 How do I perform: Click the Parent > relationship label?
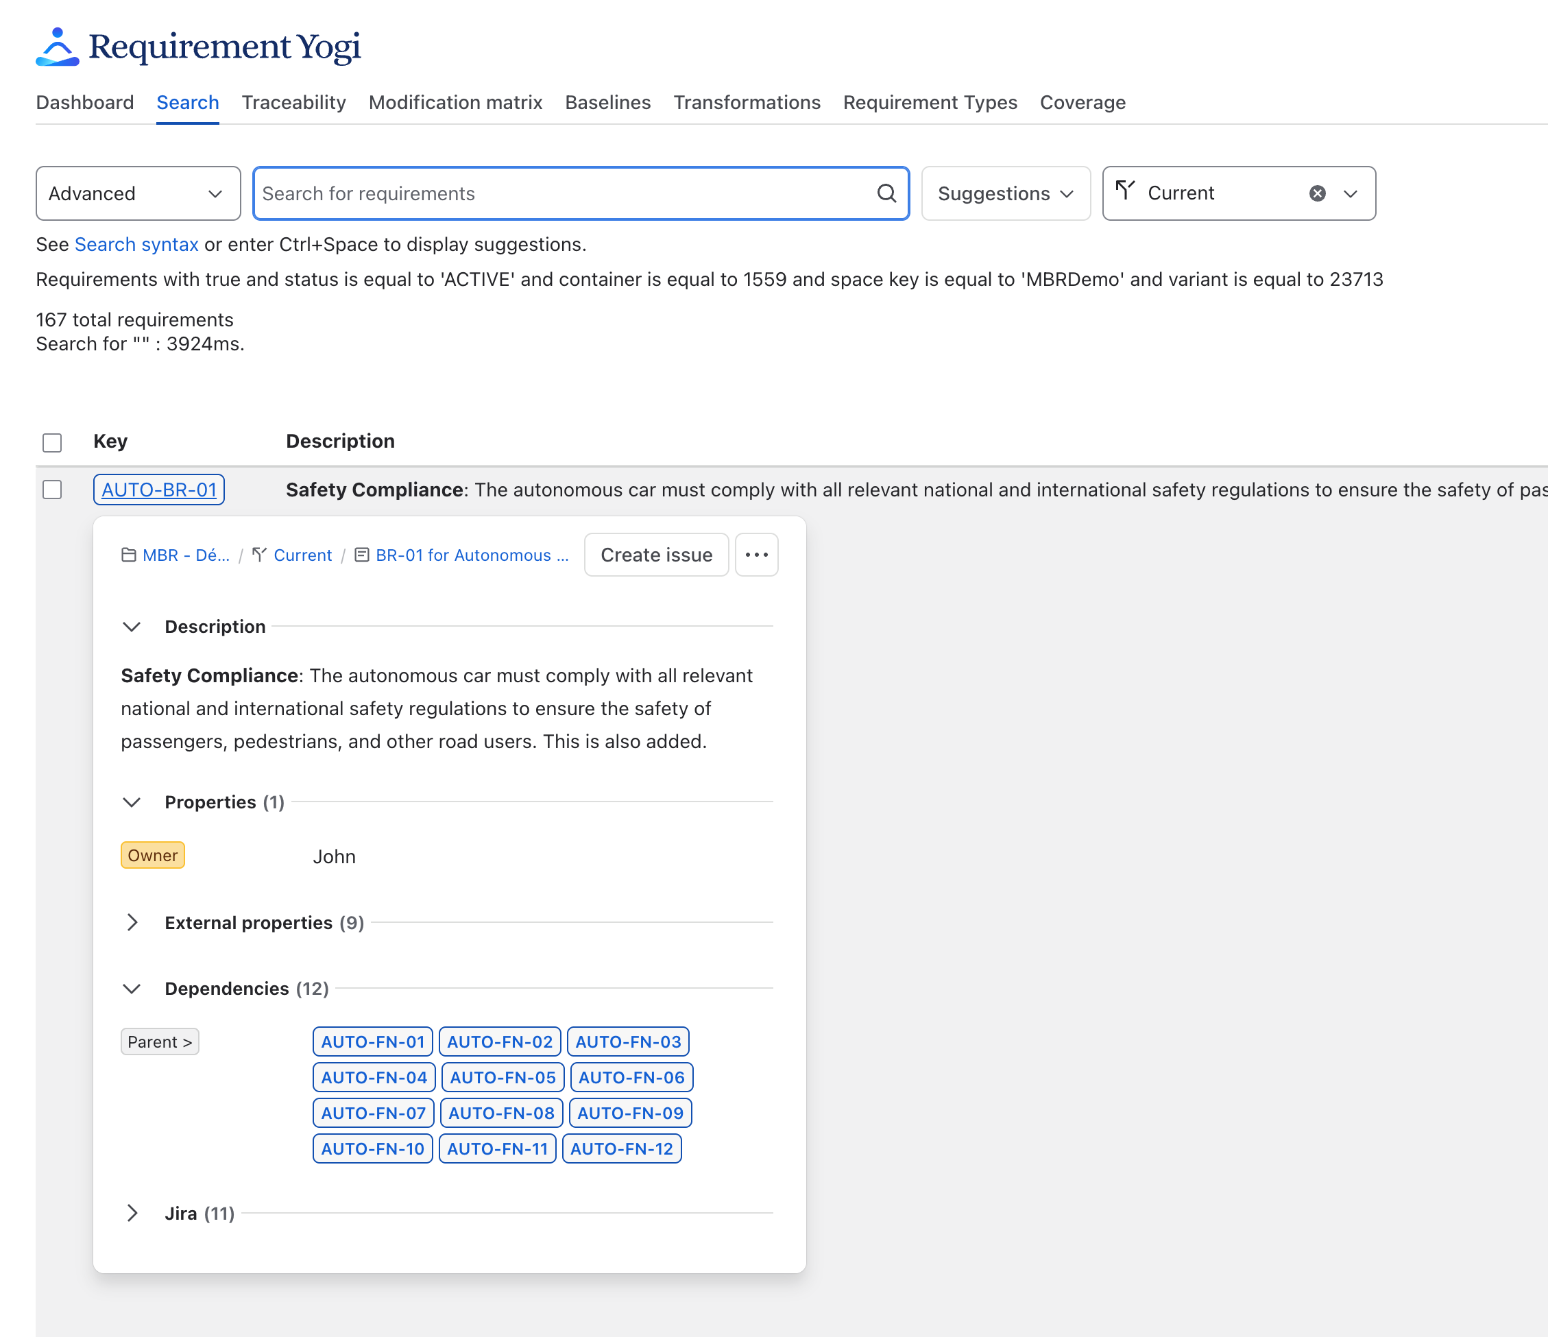click(x=160, y=1041)
